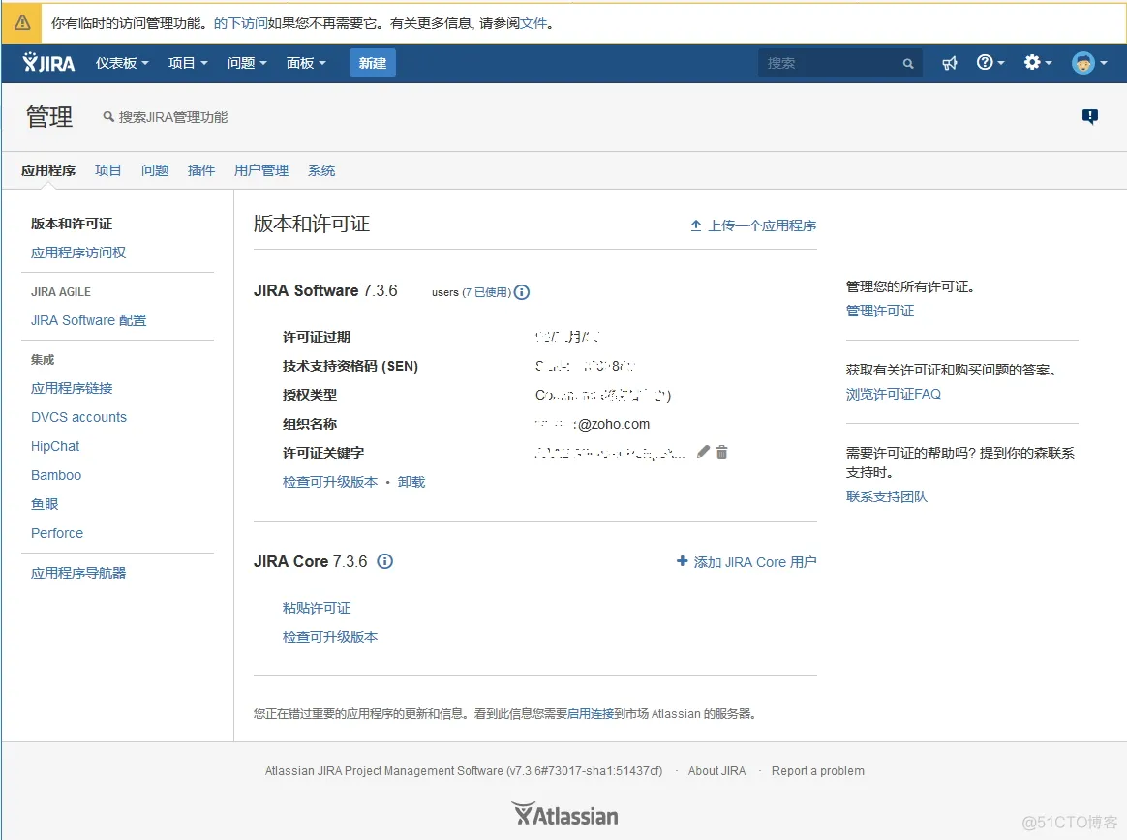The image size is (1127, 840).
Task: Open 管理许可证 link
Action: pos(880,311)
